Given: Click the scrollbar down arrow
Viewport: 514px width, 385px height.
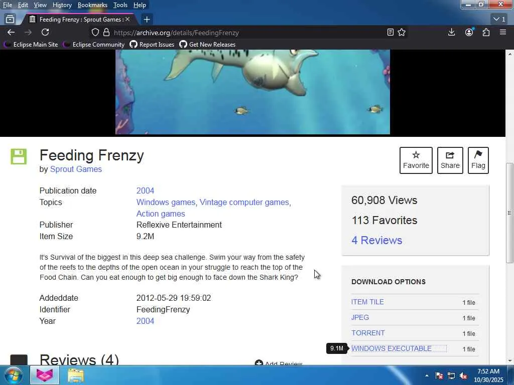Looking at the screenshot, I should [509, 361].
